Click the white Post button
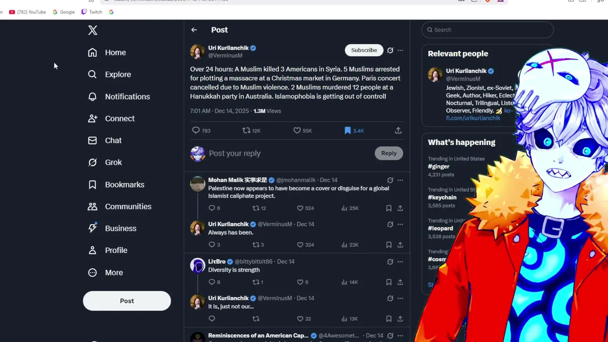 pos(127,301)
